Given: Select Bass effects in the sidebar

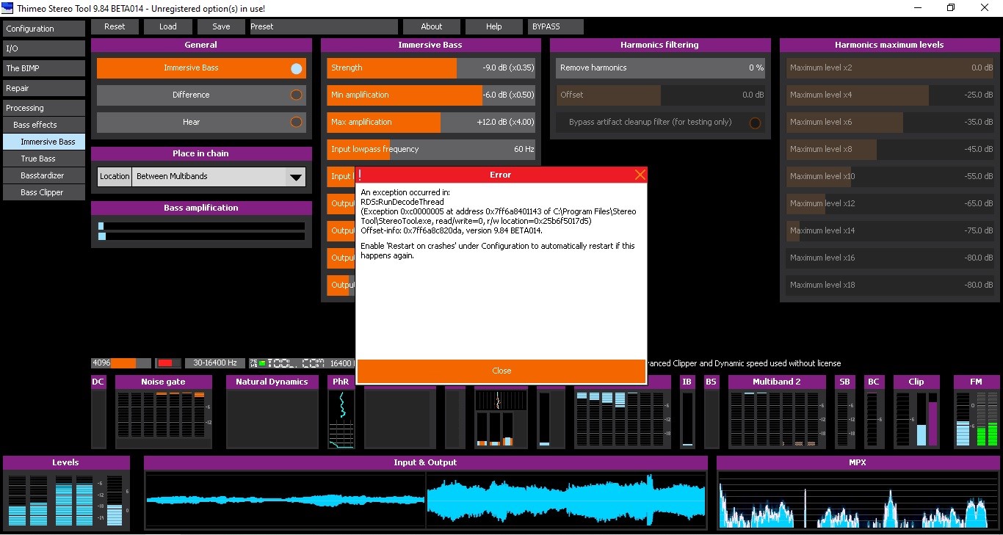Looking at the screenshot, I should [x=44, y=125].
